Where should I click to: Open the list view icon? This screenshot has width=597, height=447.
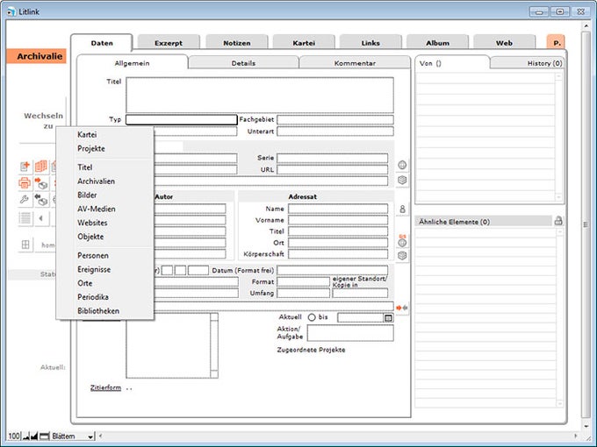tap(25, 218)
